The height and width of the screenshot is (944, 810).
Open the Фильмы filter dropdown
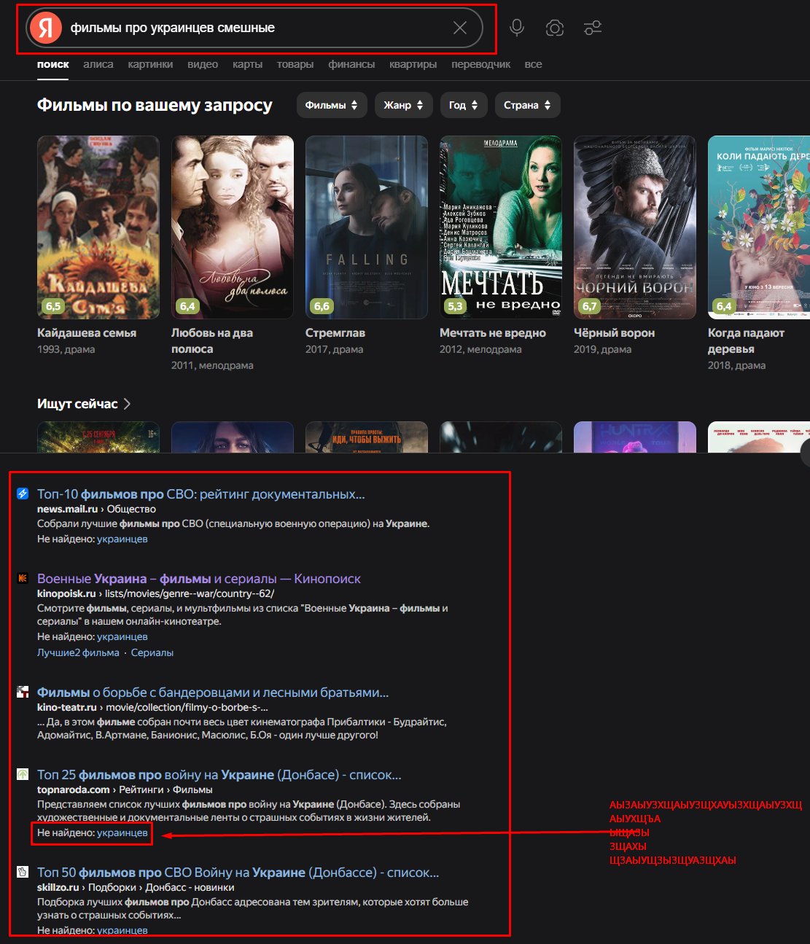click(x=331, y=105)
